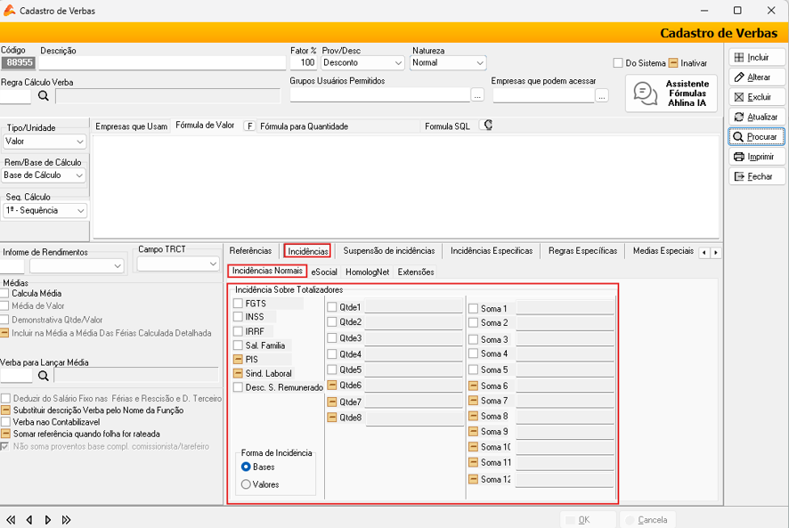Open eSocial sub-tab
789x528 pixels.
(324, 272)
